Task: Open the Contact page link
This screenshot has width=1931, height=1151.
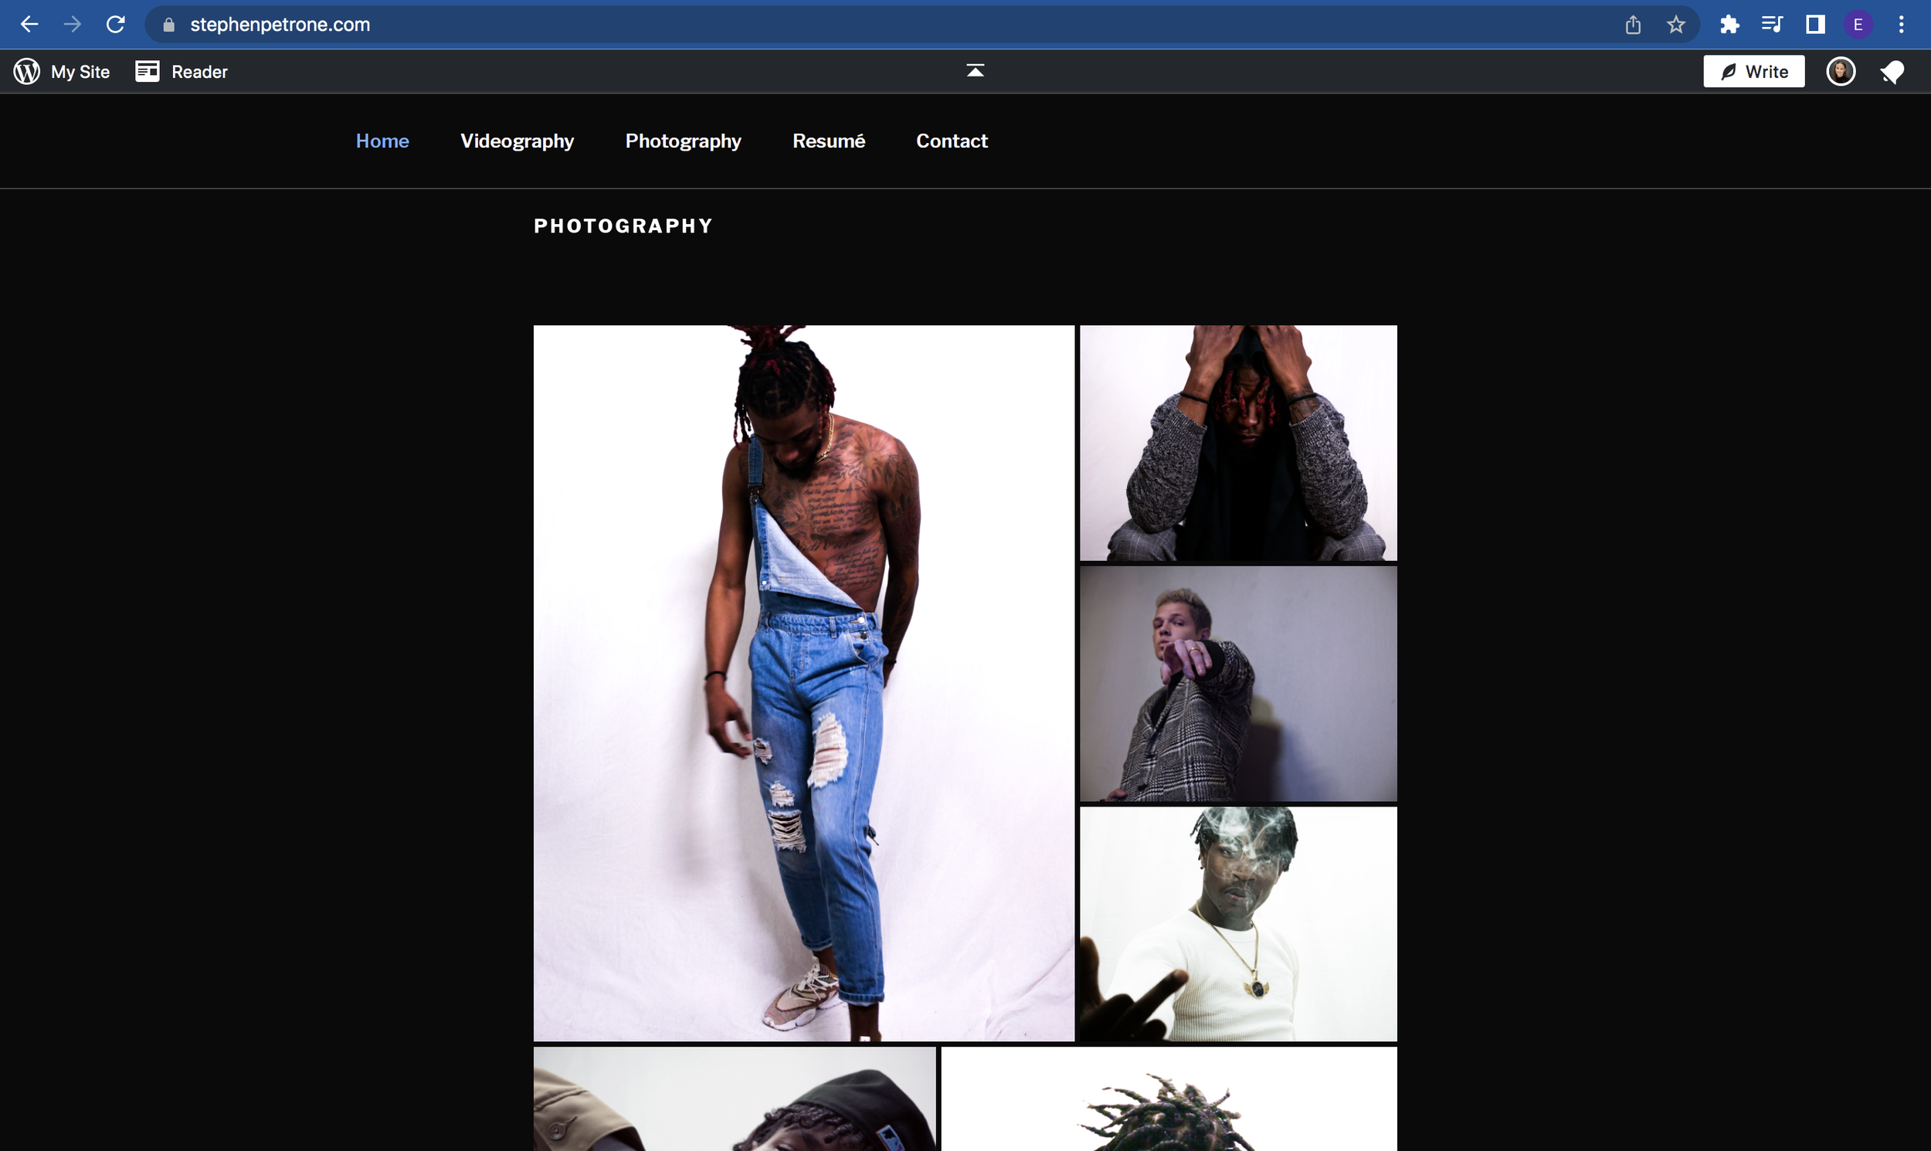Action: coord(952,141)
